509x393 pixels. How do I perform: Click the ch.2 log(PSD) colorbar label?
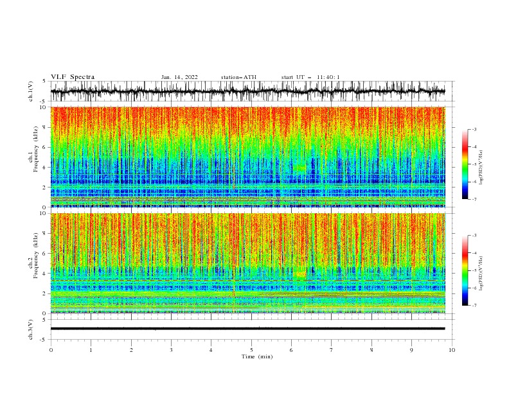coord(481,273)
